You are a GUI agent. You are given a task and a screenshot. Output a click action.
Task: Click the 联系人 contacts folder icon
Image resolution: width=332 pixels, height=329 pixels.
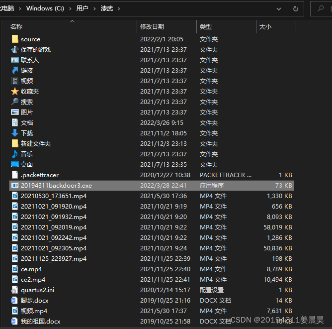click(x=15, y=60)
